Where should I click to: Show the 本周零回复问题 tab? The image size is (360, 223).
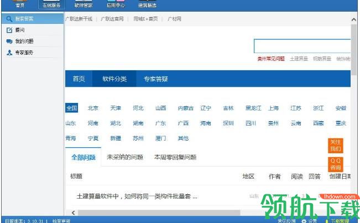(x=175, y=157)
